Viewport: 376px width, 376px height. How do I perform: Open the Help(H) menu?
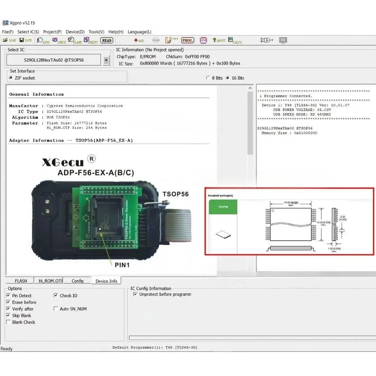(x=116, y=32)
